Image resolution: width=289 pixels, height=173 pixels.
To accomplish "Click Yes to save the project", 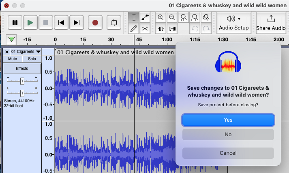I will (x=228, y=120).
